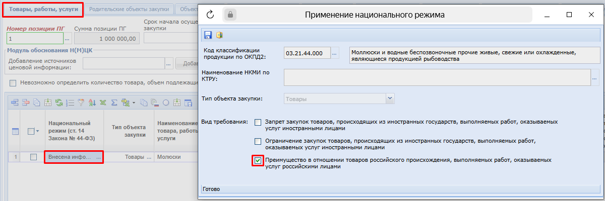Click the ellipsis button beside the НКМИ по КТРУ field
The height and width of the screenshot is (201, 605).
pos(595,78)
